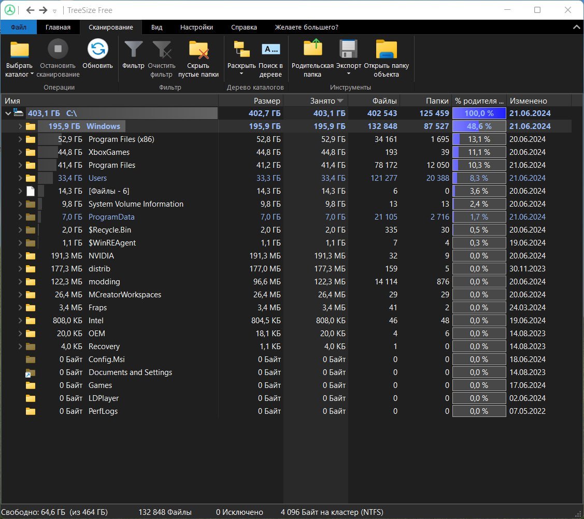This screenshot has width=584, height=519.
Task: Click the NVIDIA folder icon
Action: [31, 256]
